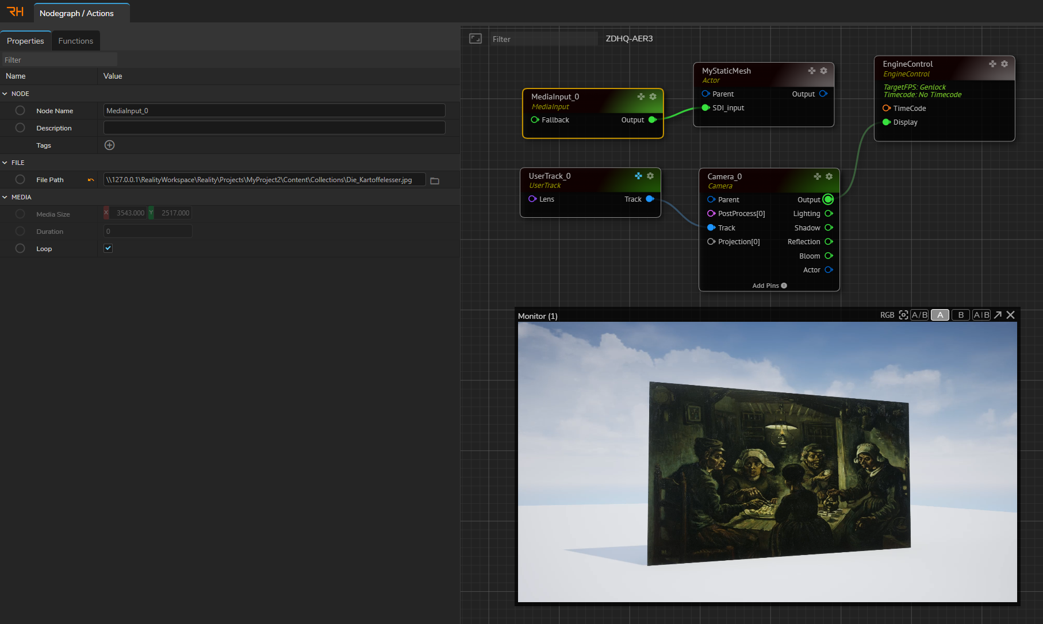
Task: Collapse the FILE section
Action: pyautogui.click(x=5, y=163)
